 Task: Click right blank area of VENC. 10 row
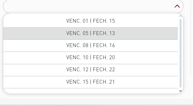(x=147, y=58)
